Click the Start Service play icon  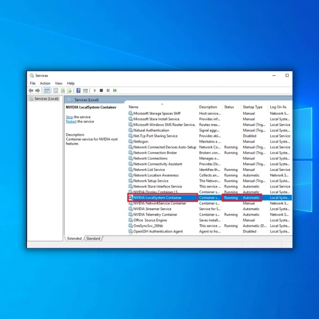tap(95, 91)
